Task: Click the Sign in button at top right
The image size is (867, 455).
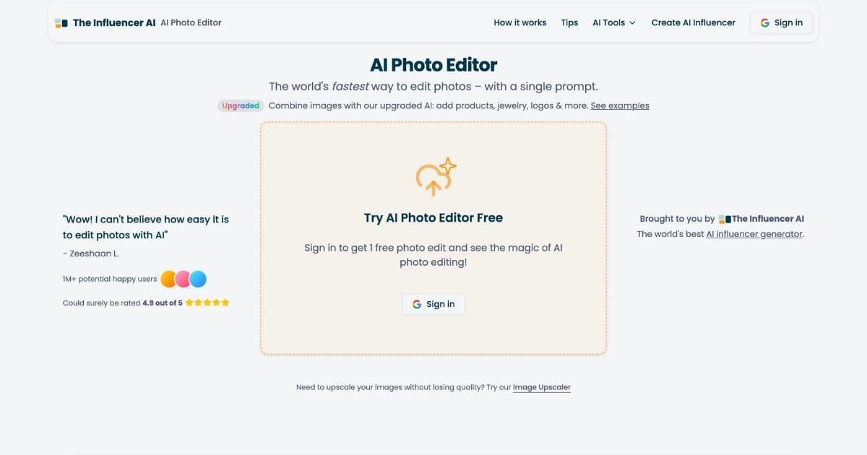Action: (x=781, y=22)
